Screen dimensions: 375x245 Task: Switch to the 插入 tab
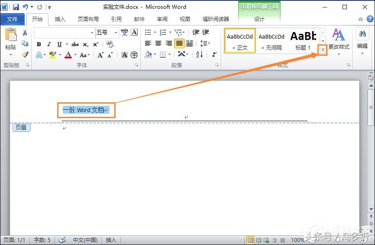pos(60,19)
